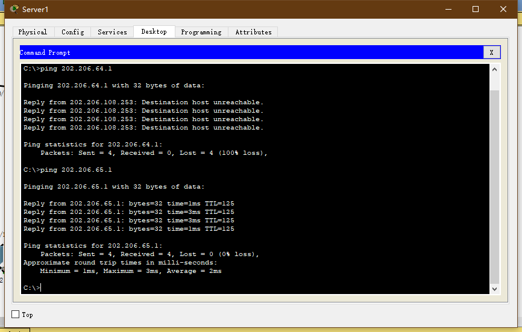Click 'Pinging 202.206.65.1 with 32 bytes' line
The width and height of the screenshot is (522, 332).
pyautogui.click(x=114, y=187)
